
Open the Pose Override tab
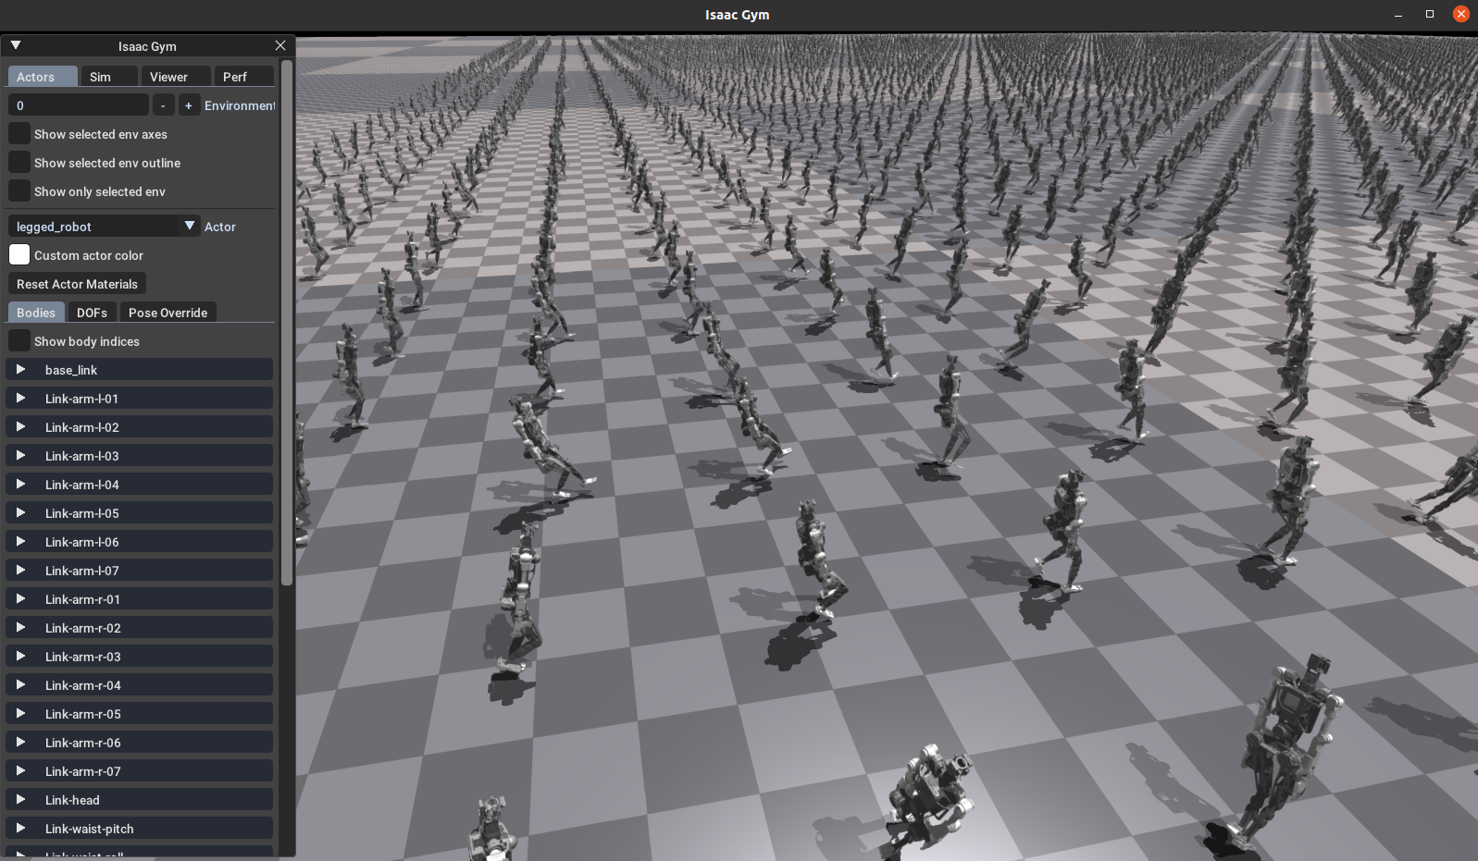168,313
